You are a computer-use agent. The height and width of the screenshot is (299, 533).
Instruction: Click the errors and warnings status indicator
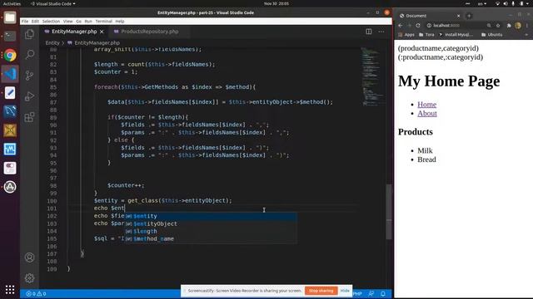coord(36,293)
